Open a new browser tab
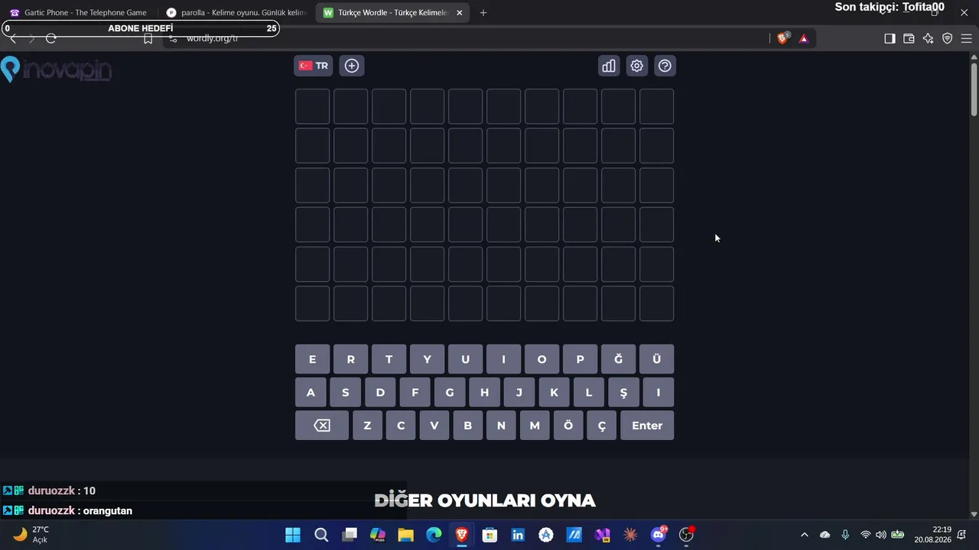Image resolution: width=979 pixels, height=550 pixels. coord(483,12)
